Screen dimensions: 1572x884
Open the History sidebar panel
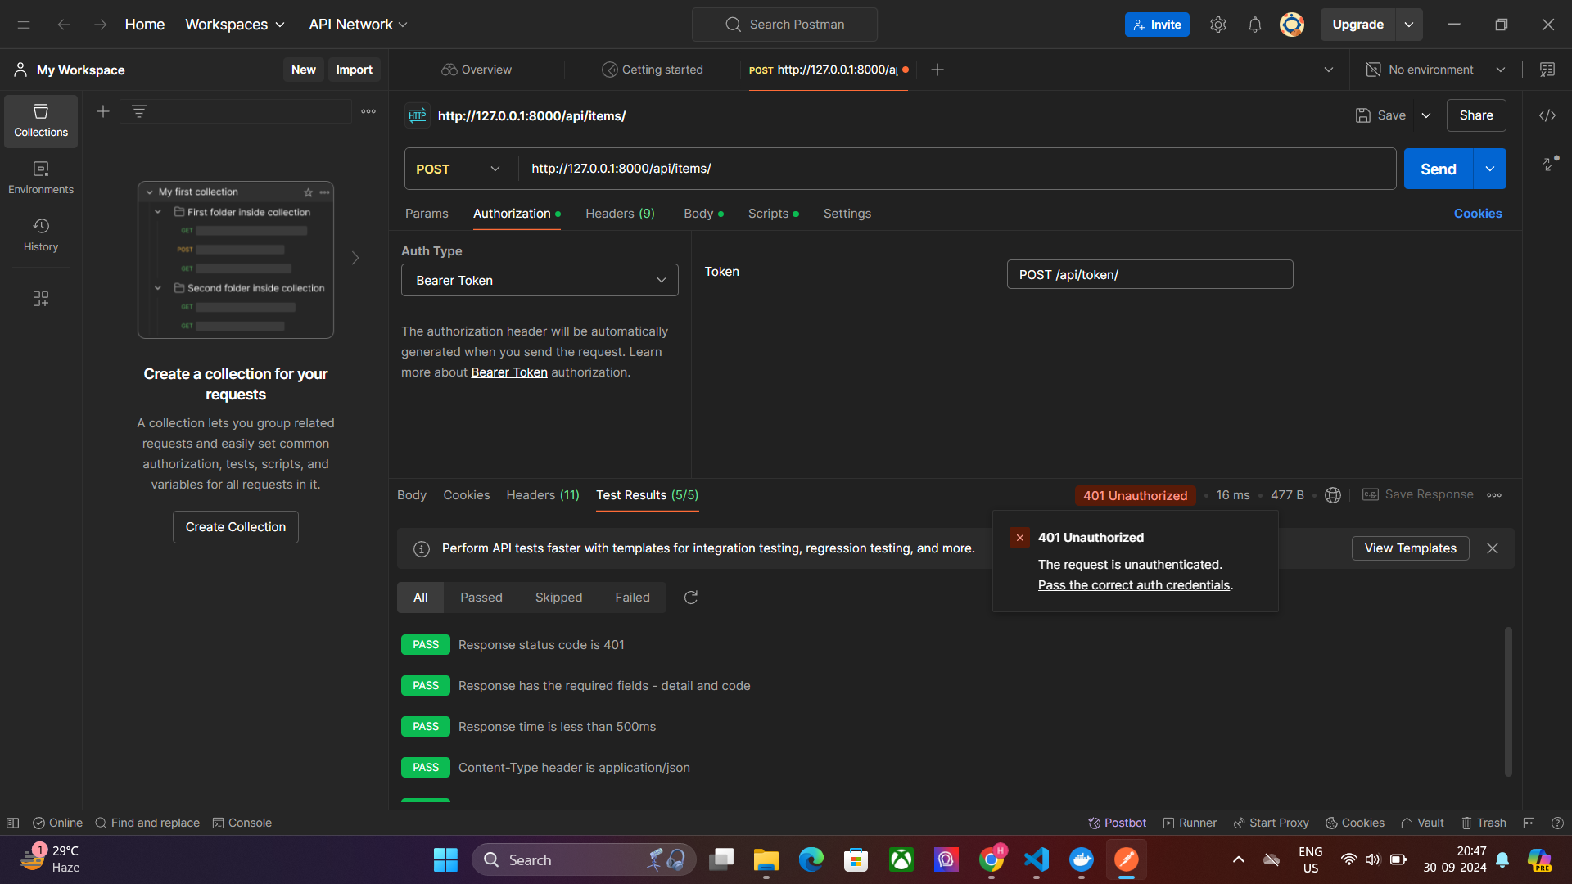tap(41, 235)
